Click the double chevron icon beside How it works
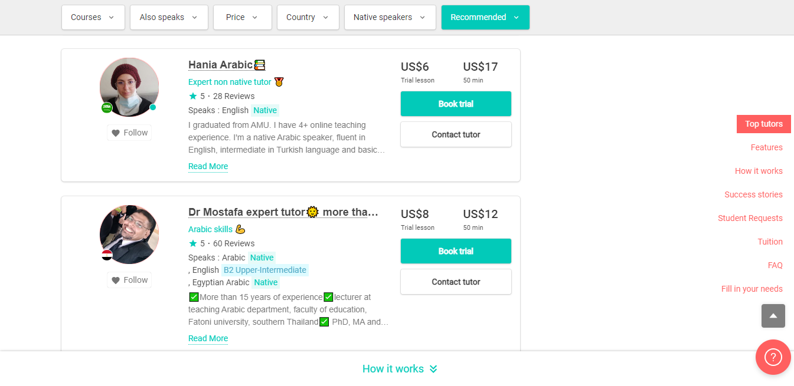Viewport: 794px width, 386px height. pyautogui.click(x=433, y=369)
